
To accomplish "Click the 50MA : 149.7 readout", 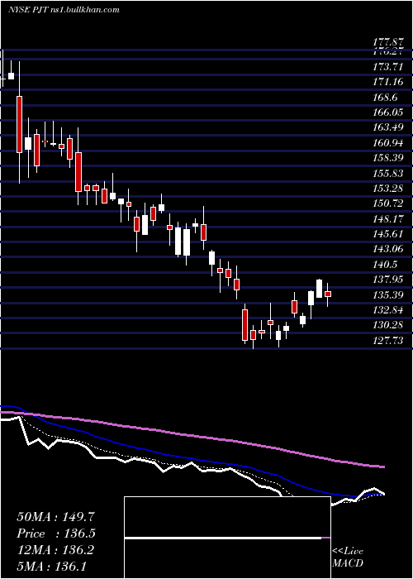I will [54, 517].
